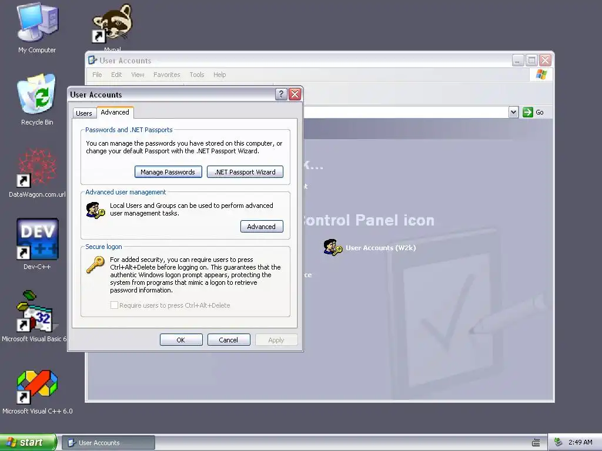Open the Help menu
This screenshot has height=451, width=602.
pyautogui.click(x=220, y=75)
